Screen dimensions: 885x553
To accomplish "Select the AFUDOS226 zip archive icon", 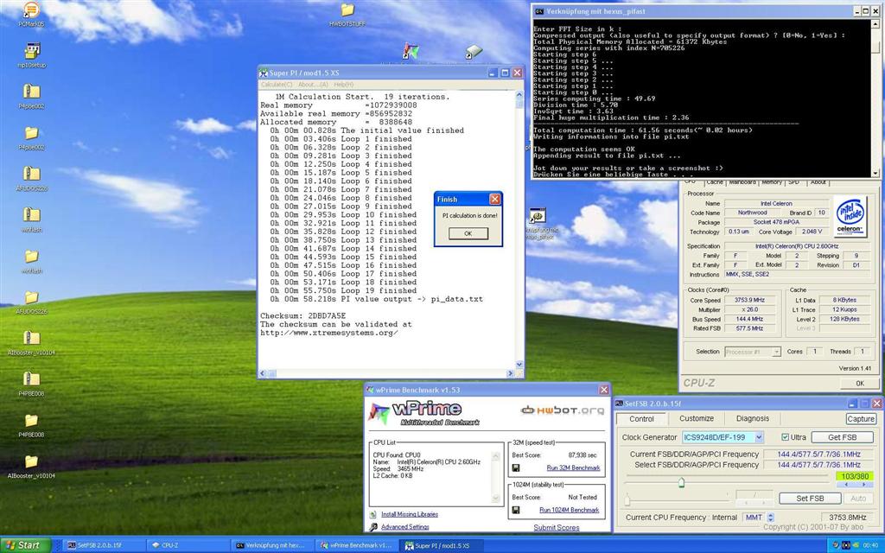I will 32,175.
